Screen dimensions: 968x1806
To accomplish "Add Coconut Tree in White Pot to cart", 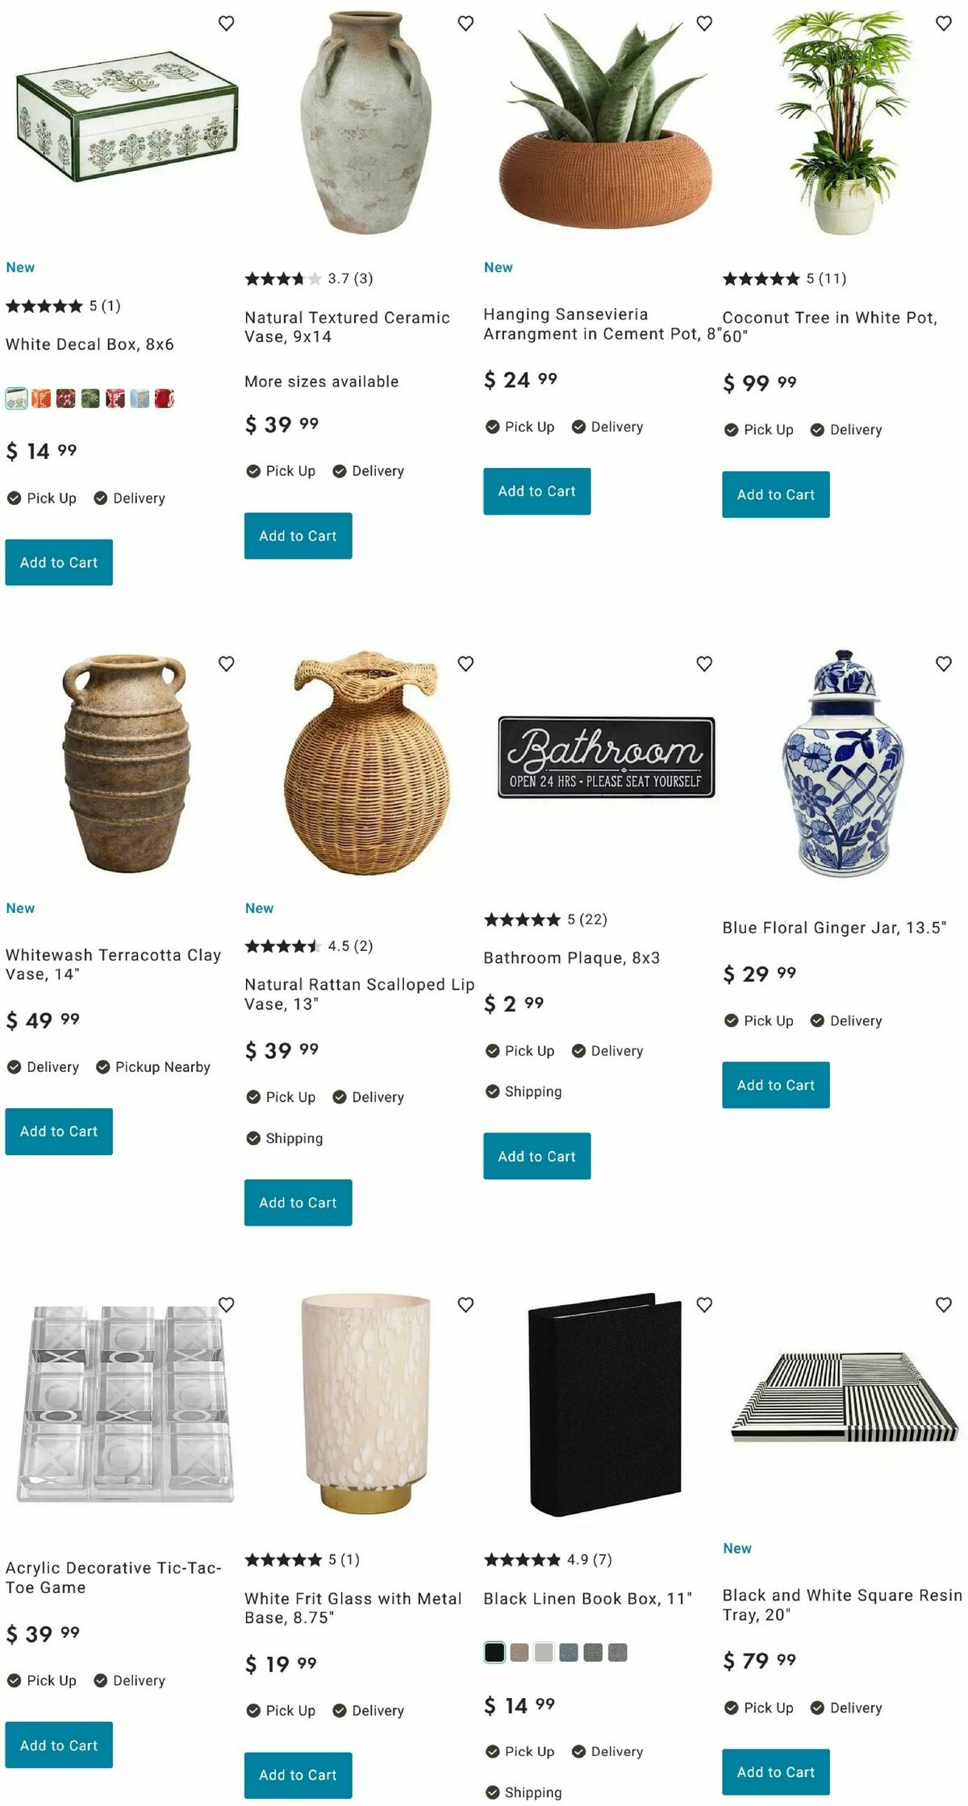I will tap(776, 494).
